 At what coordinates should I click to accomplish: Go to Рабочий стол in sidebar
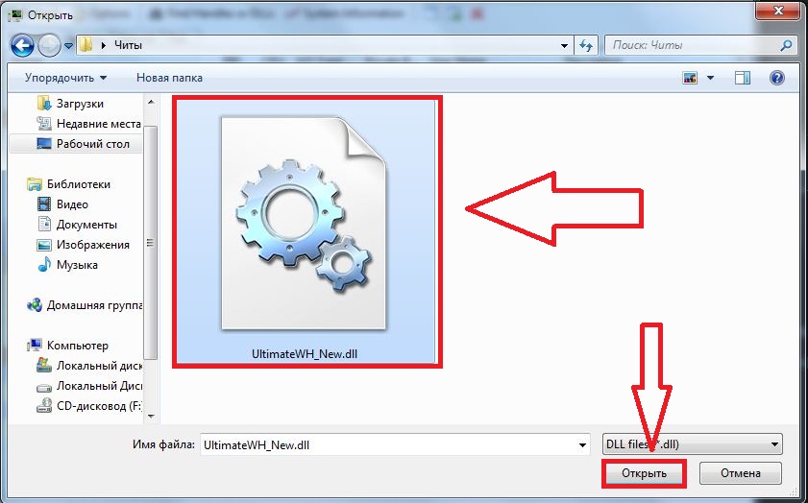point(92,143)
